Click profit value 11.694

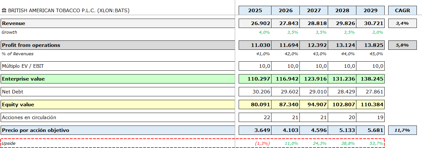286,45
